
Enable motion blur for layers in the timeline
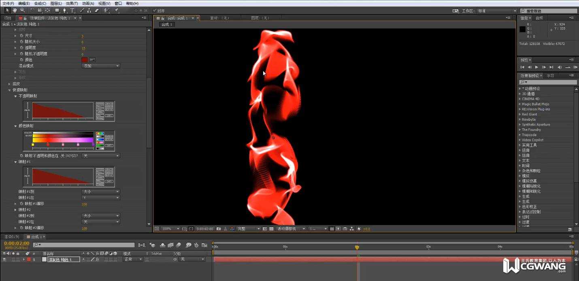179,245
